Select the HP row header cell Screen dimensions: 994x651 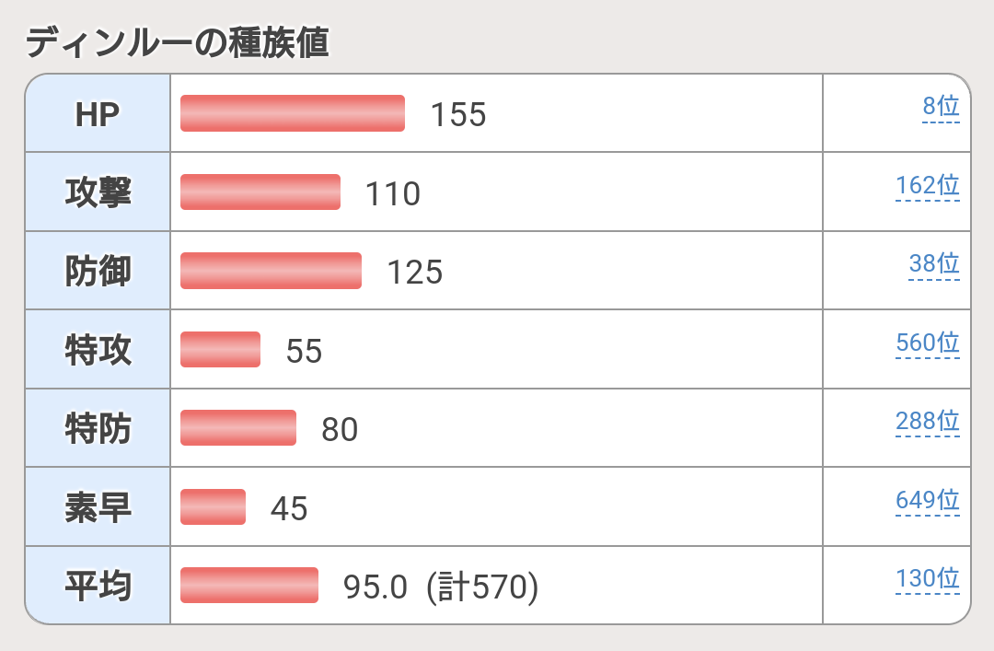coord(98,113)
